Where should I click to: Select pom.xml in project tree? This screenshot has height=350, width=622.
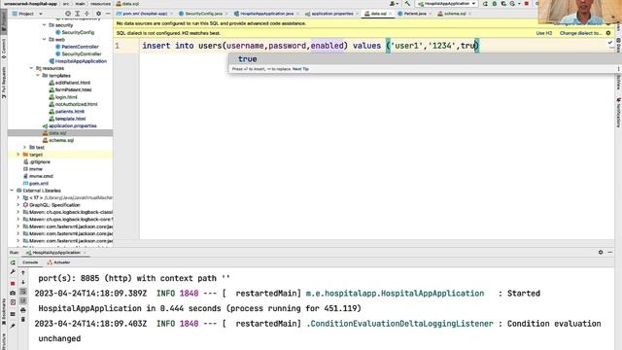39,184
